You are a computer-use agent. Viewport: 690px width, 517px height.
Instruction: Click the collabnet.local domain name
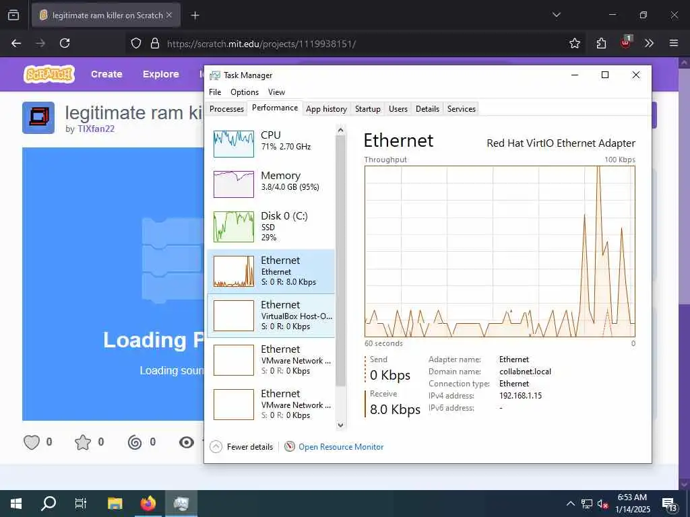525,372
